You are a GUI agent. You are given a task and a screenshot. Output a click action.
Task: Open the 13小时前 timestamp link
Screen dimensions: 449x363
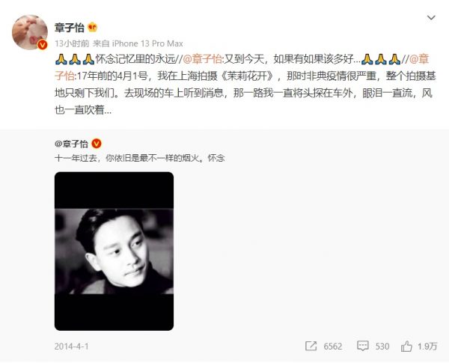click(72, 43)
